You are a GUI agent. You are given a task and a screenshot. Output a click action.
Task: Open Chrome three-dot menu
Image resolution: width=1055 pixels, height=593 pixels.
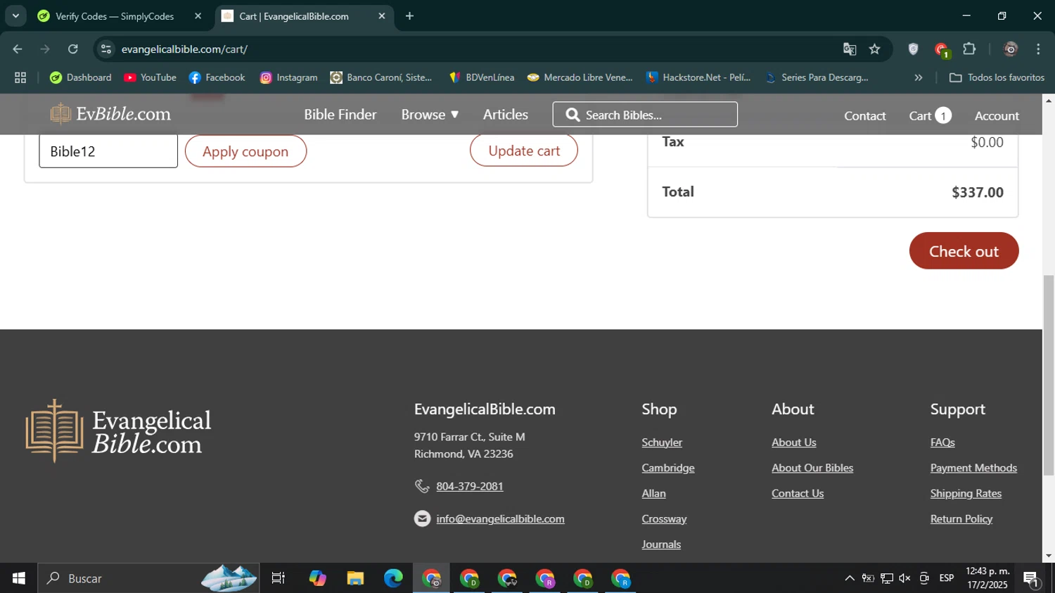[x=1038, y=49]
